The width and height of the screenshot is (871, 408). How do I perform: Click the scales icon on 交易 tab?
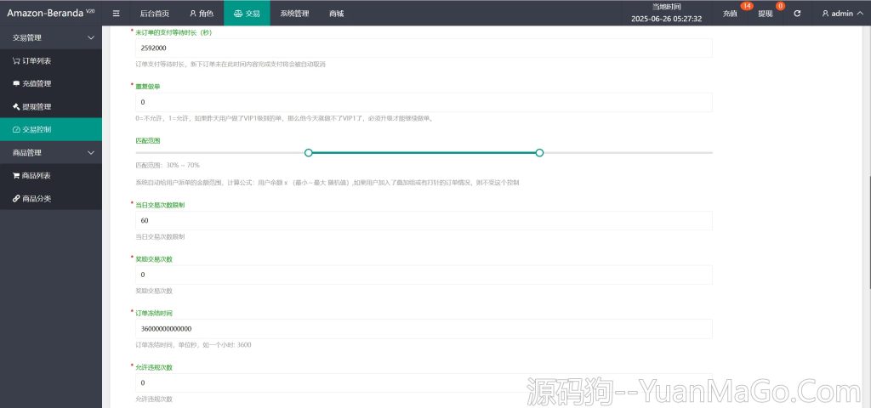point(238,14)
